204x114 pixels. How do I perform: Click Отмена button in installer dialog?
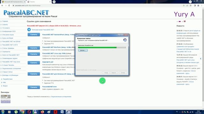(x=123, y=73)
